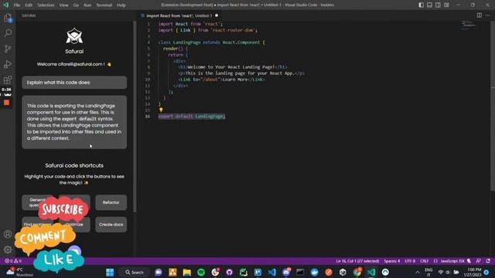Viewport: 495px width, 278px height.
Task: Open the Terminal menu
Action: [x=104, y=5]
